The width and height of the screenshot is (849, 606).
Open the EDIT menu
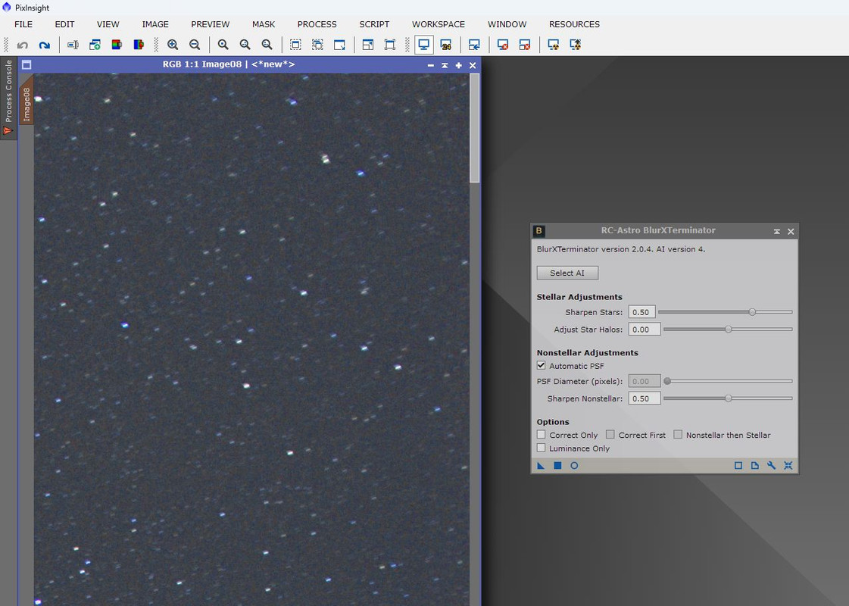tap(64, 24)
